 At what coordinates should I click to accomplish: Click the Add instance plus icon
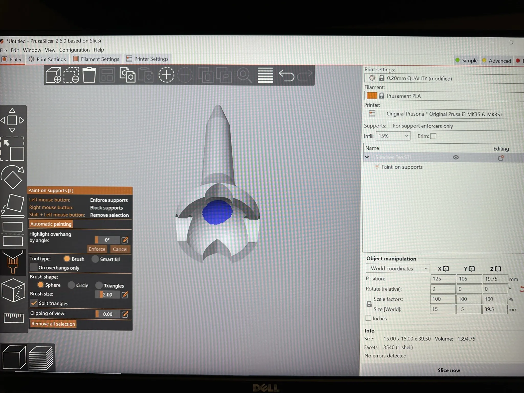[x=166, y=75]
